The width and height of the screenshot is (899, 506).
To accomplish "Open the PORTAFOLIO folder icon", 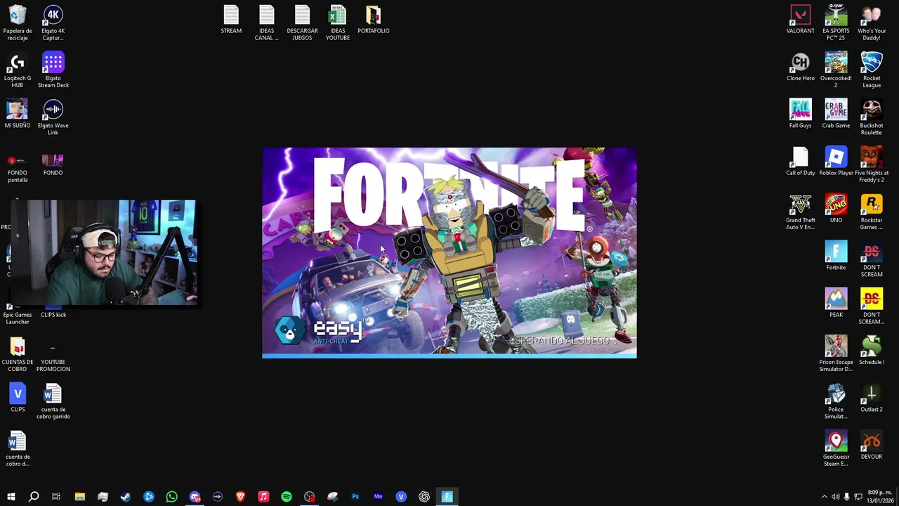I will click(373, 20).
